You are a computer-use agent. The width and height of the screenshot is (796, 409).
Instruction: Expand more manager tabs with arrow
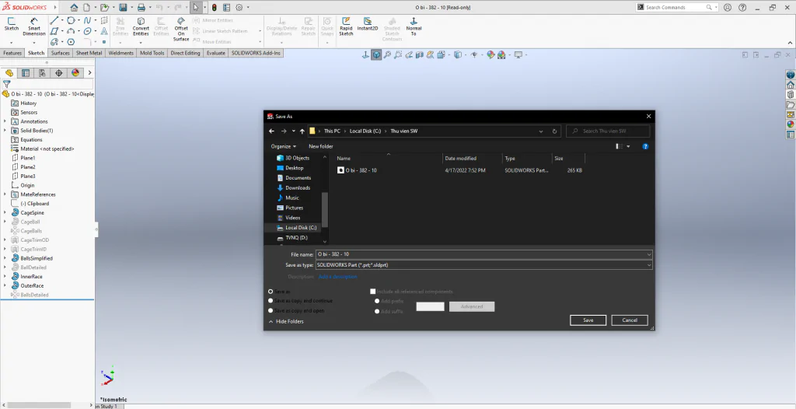point(90,73)
